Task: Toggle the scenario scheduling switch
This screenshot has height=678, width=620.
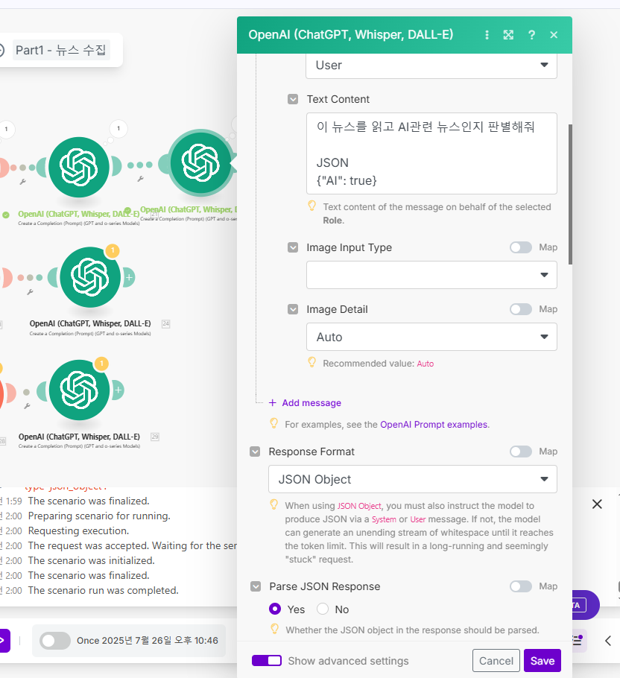Action: [55, 641]
